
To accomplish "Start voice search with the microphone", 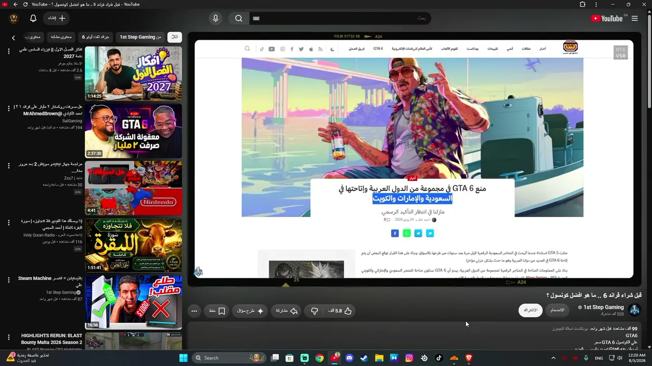I will 215,18.
